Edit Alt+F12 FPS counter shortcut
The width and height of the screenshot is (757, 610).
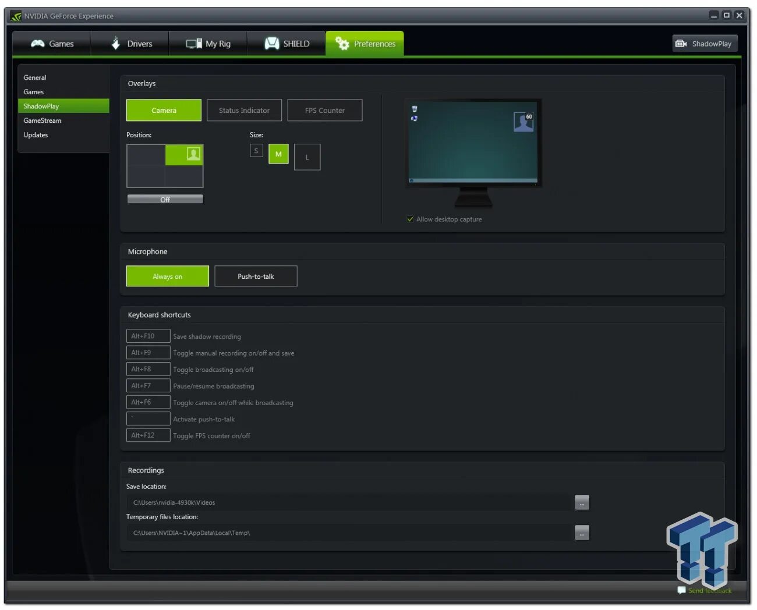tap(148, 435)
